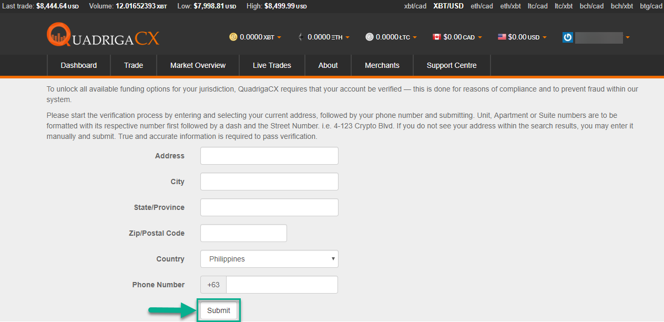664x322 pixels.
Task: Click the Canadian flag icon
Action: (436, 37)
